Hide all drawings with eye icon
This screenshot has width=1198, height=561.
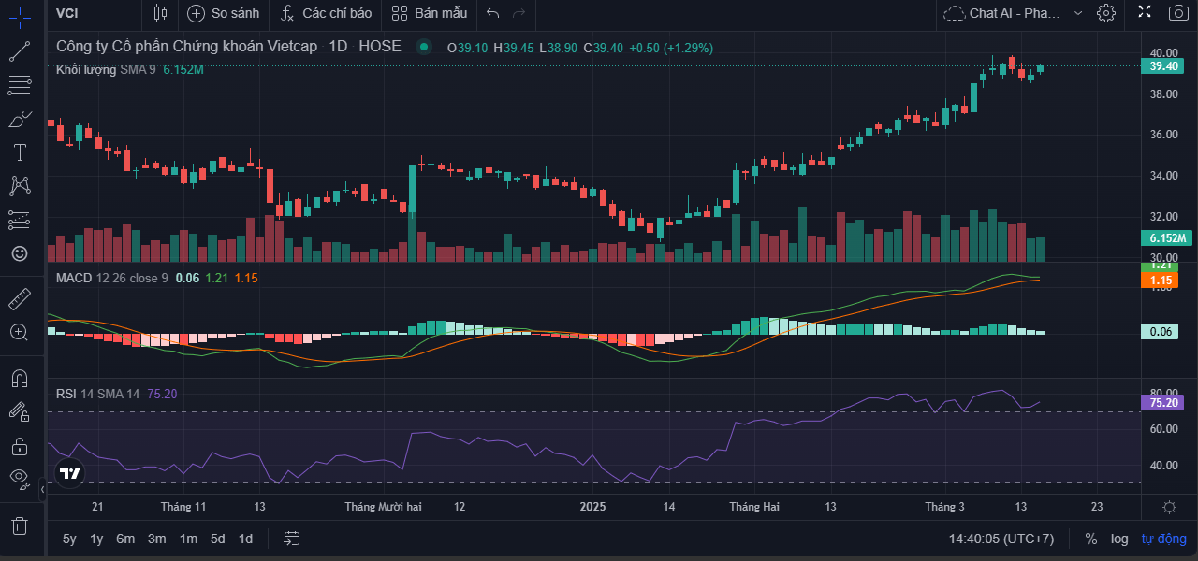[x=20, y=479]
